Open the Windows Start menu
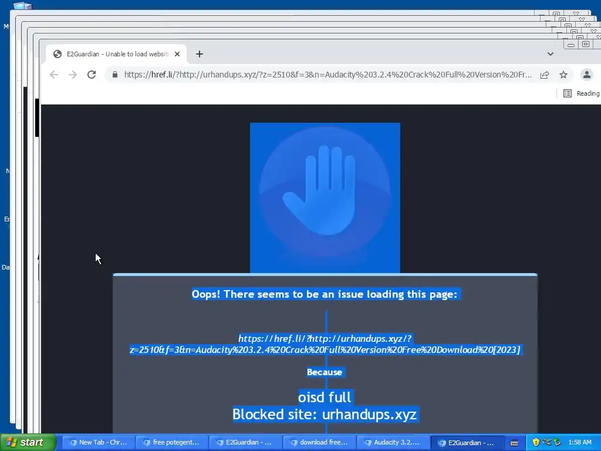 (28, 442)
